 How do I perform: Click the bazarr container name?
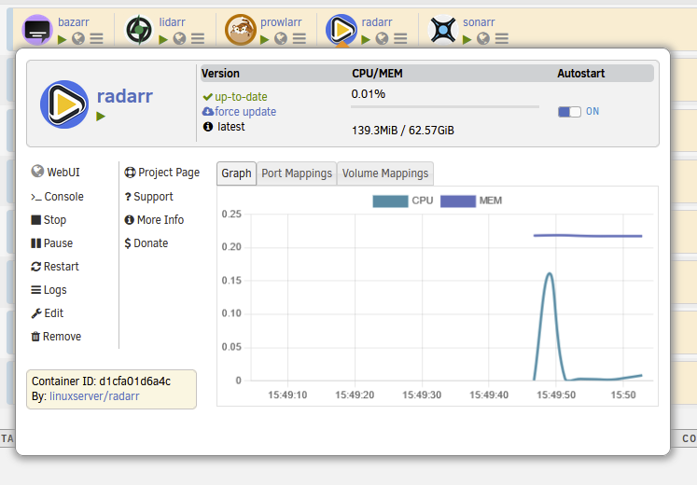(x=74, y=22)
